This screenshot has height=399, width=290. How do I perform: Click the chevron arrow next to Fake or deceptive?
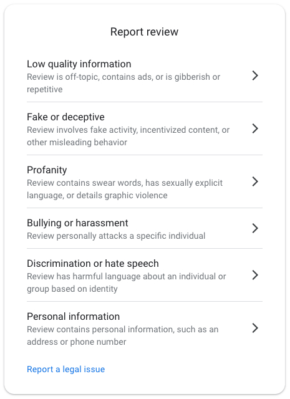click(x=255, y=128)
